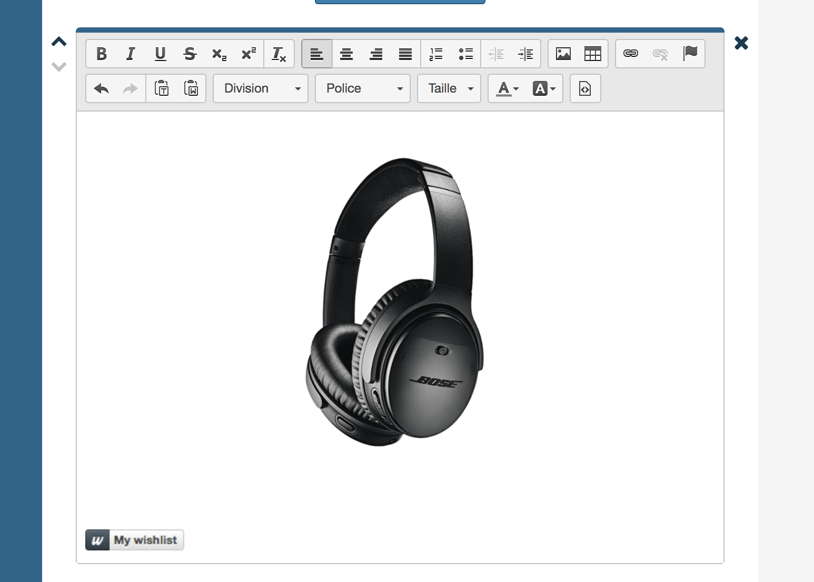Remove the hyperlink
The image size is (814, 582).
pos(660,54)
